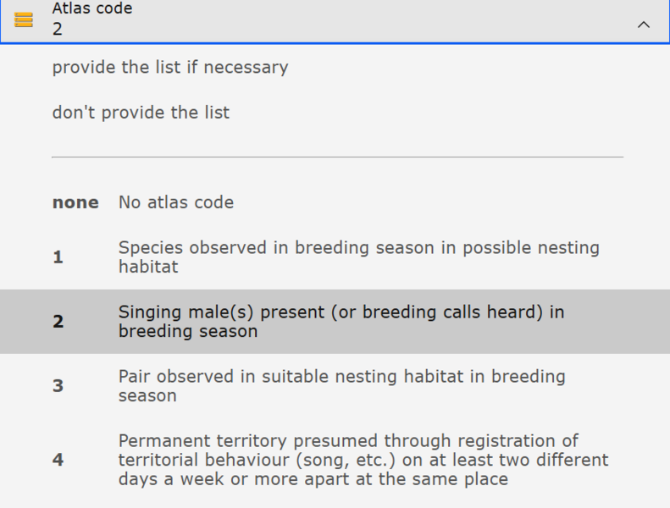Select the "No atlas code" entry
The height and width of the screenshot is (508, 670).
click(x=176, y=202)
